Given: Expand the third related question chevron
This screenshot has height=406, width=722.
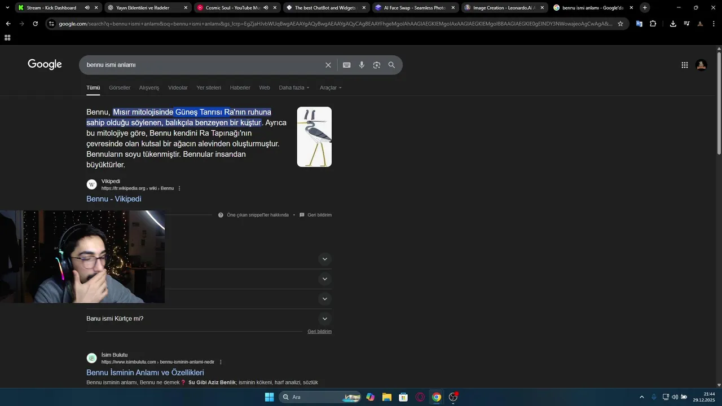Looking at the screenshot, I should pyautogui.click(x=324, y=299).
